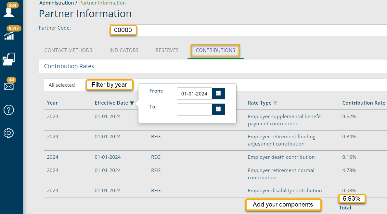Click the Contribution Rate column header
Image resolution: width=387 pixels, height=214 pixels.
[363, 103]
